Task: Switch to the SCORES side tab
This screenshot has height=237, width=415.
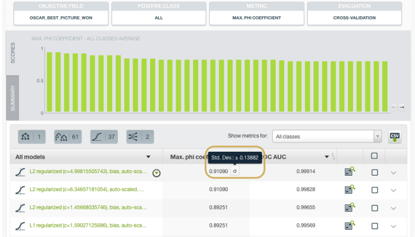Action: [12, 53]
